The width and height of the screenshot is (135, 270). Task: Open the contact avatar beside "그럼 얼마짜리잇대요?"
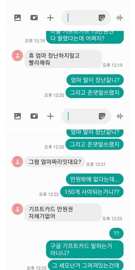pyautogui.click(x=17, y=161)
